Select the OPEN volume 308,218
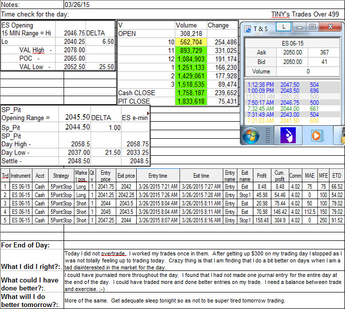The height and width of the screenshot is (309, 345). [x=191, y=34]
